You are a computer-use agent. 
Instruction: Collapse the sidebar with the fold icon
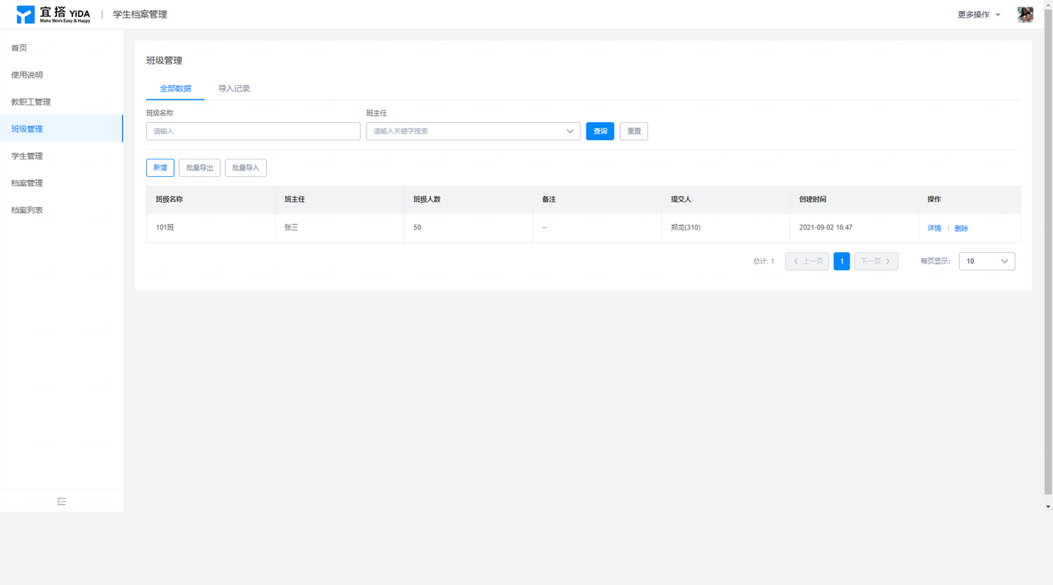pos(61,502)
